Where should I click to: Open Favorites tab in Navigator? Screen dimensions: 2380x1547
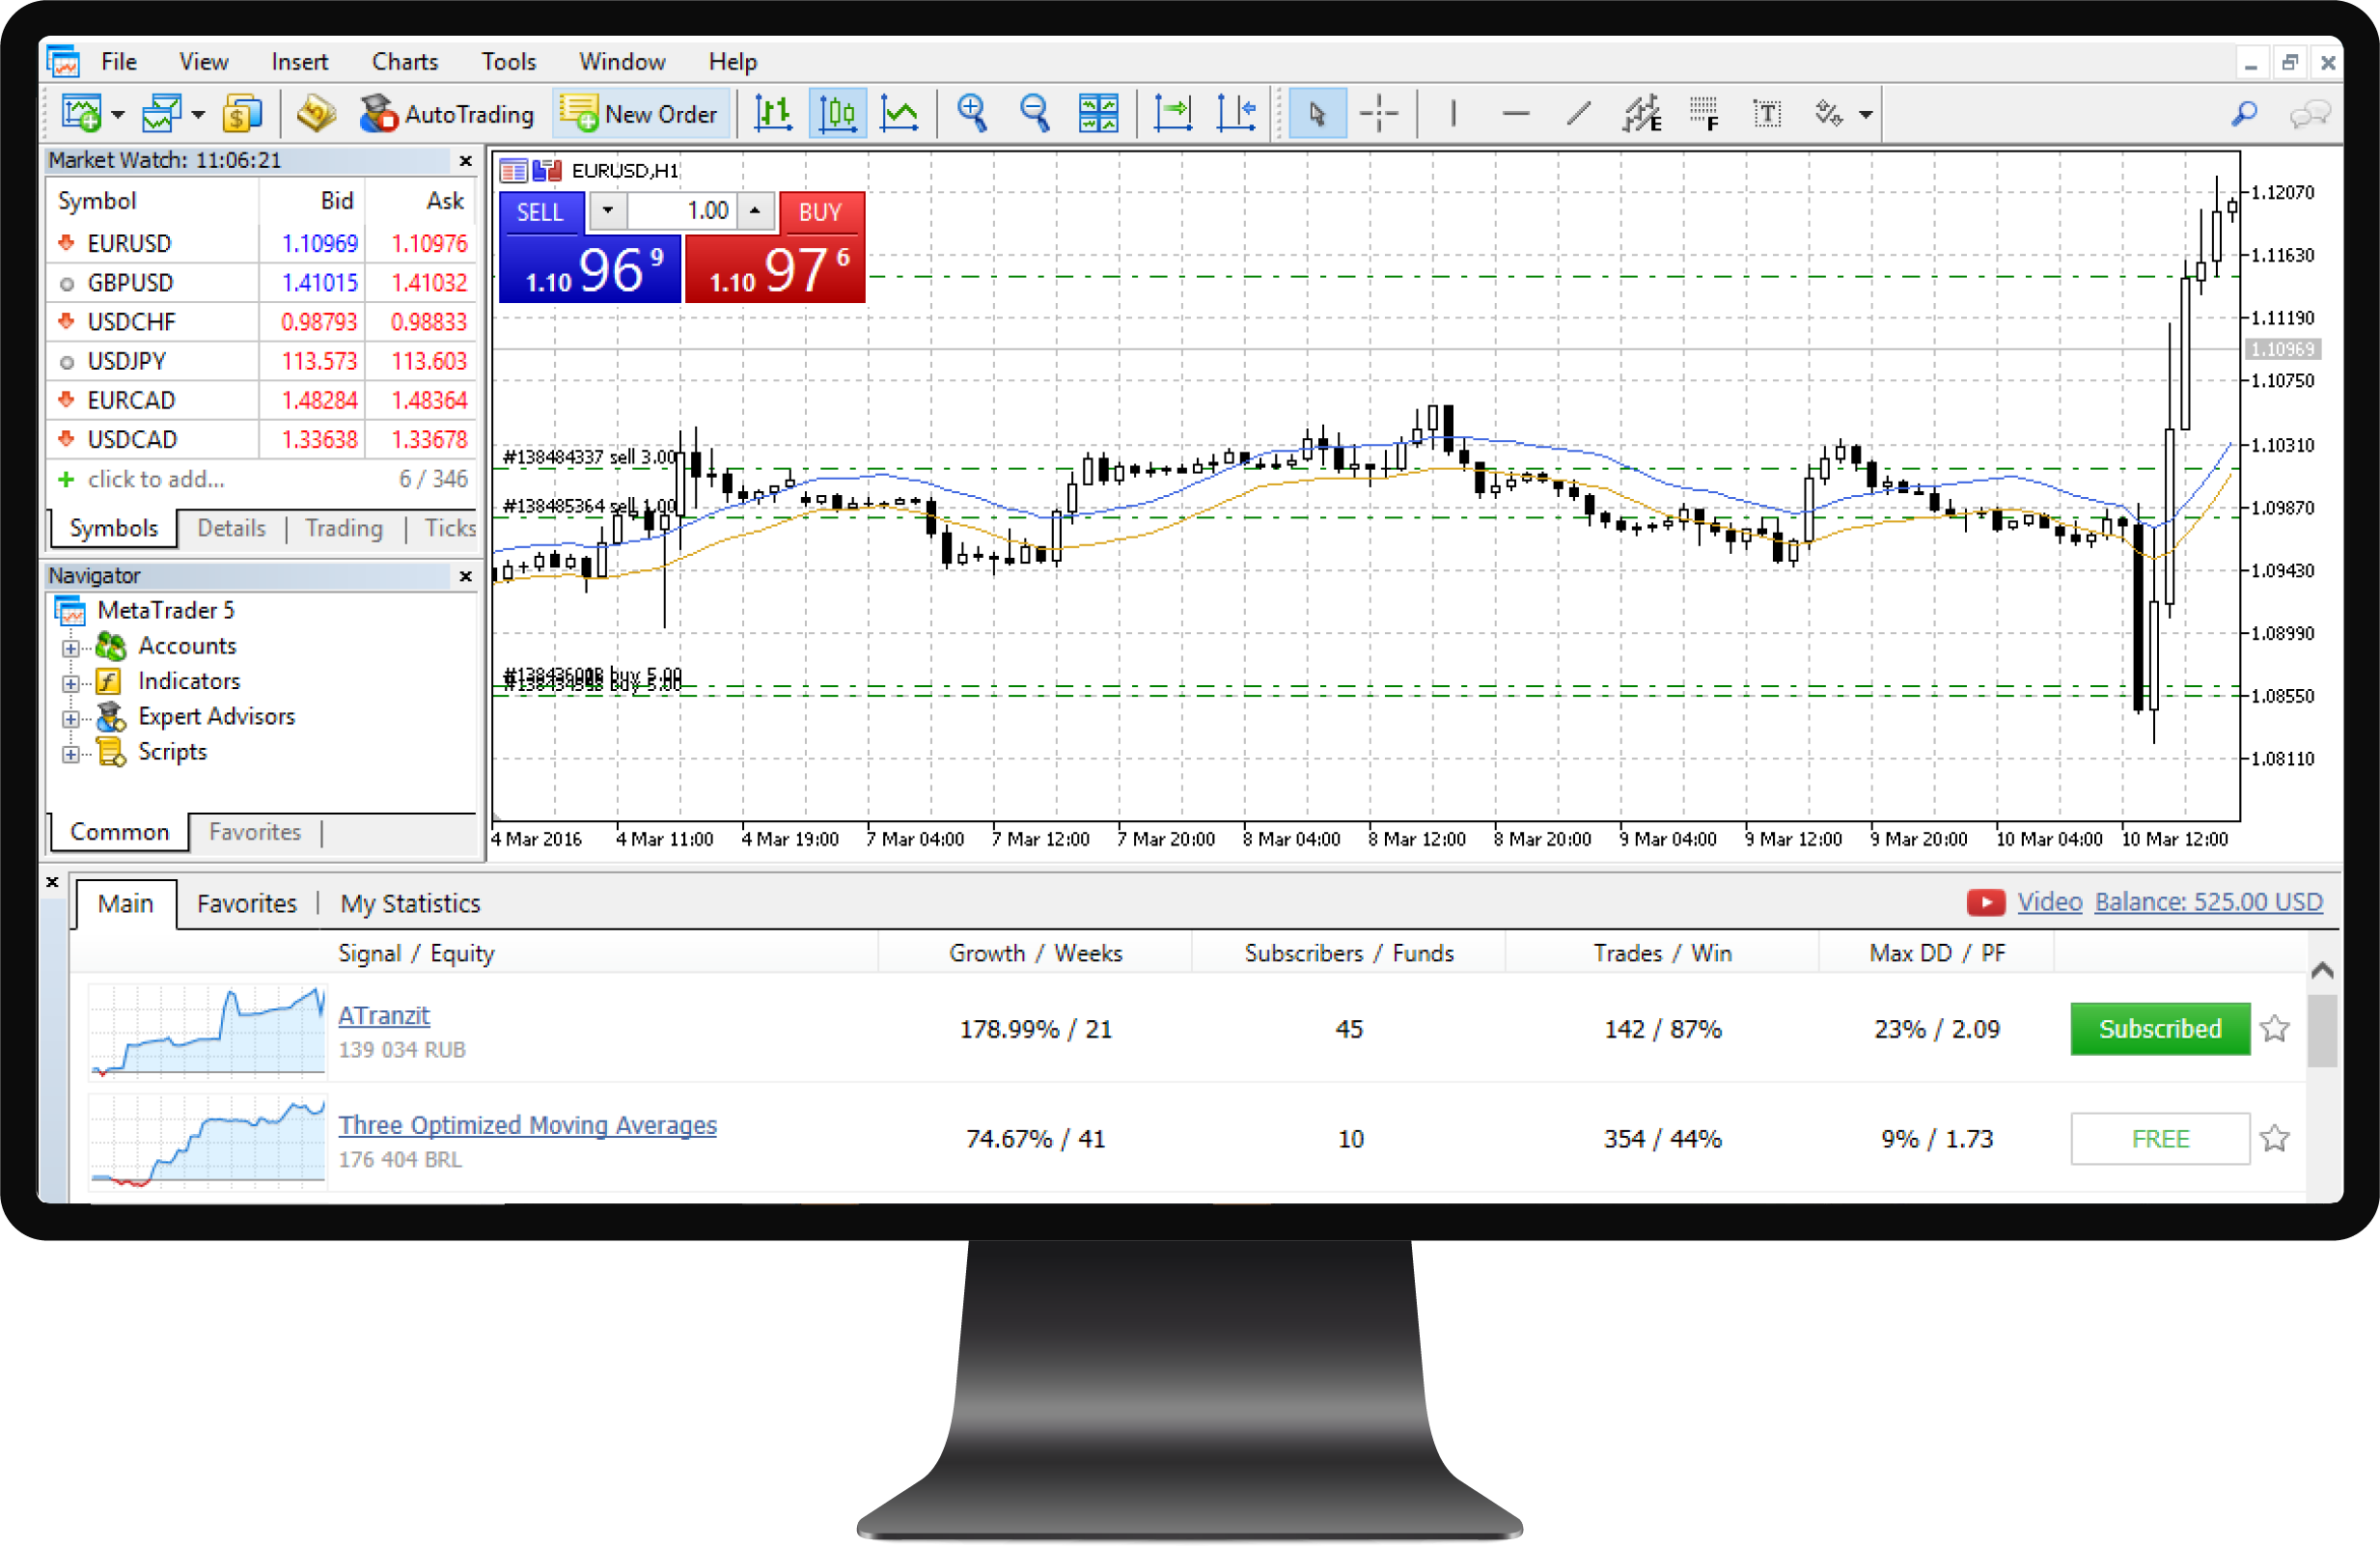tap(255, 832)
